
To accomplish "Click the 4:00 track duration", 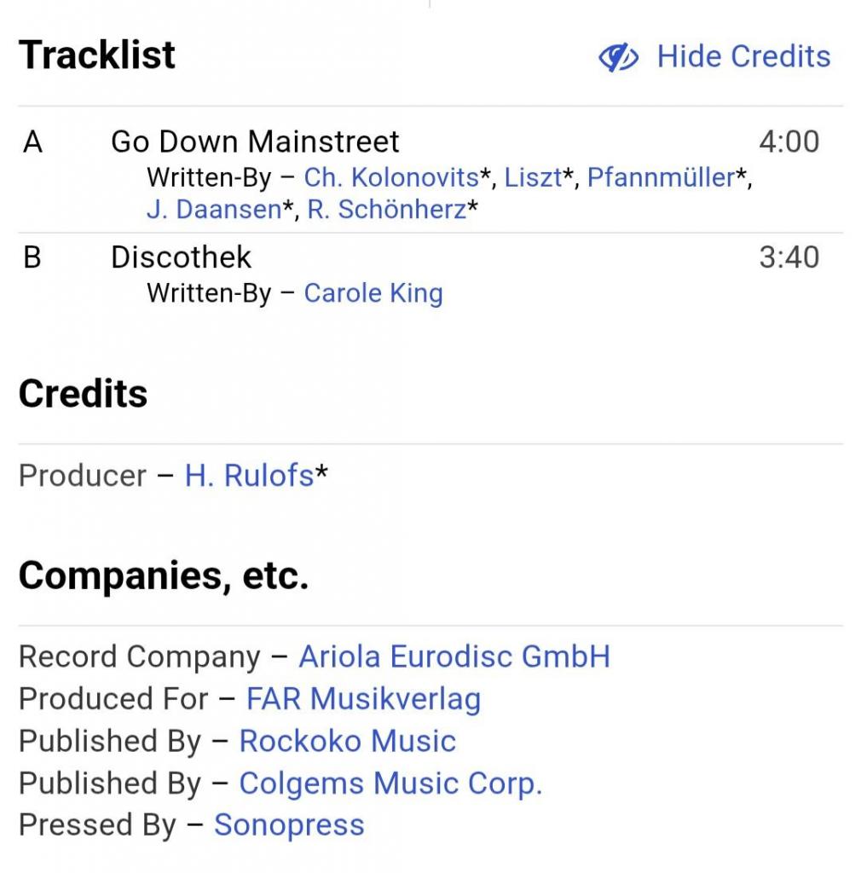I will [x=789, y=142].
